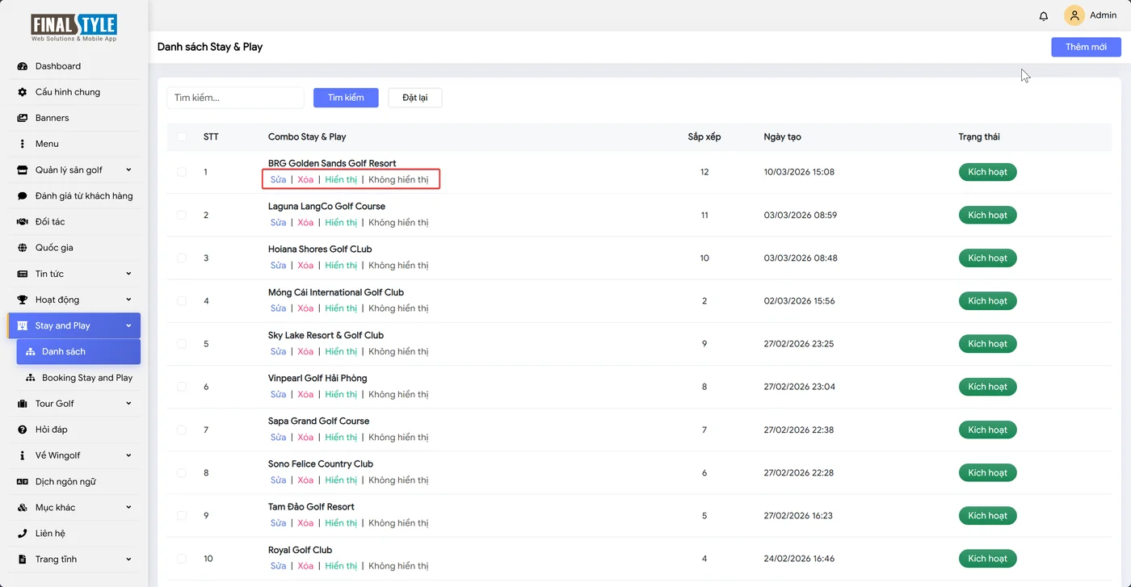Viewport: 1131px width, 587px height.
Task: Click the newspaper icon for Tin tức
Action: 23,274
